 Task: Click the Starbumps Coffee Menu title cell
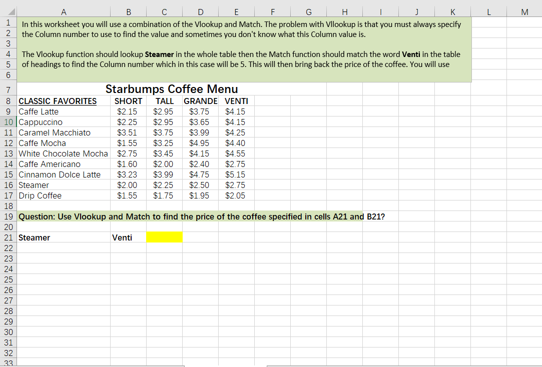171,89
